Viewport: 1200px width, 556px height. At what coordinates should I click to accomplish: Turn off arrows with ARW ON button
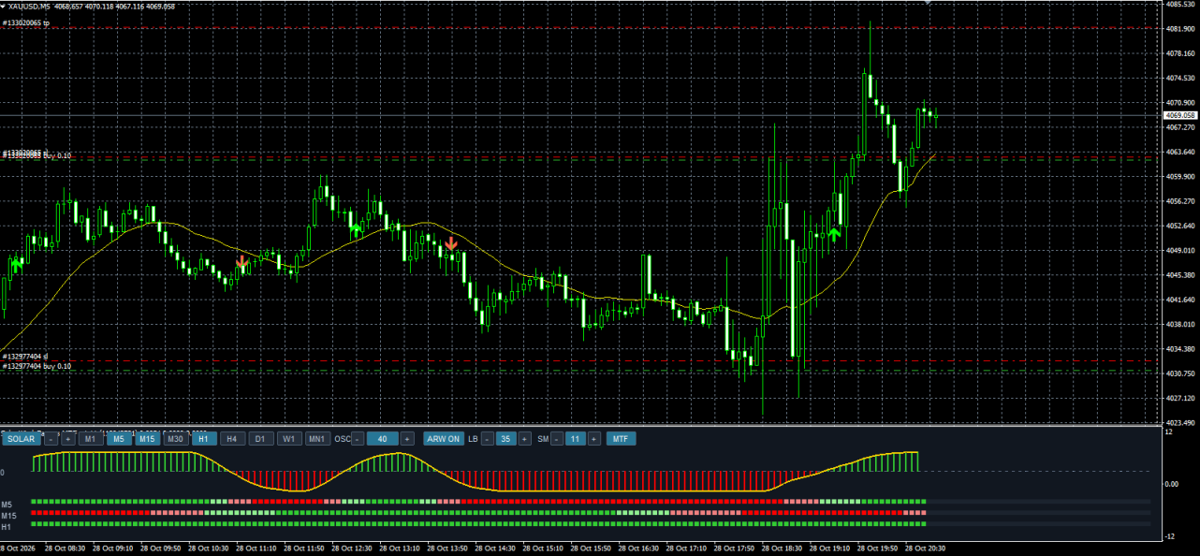pos(443,438)
